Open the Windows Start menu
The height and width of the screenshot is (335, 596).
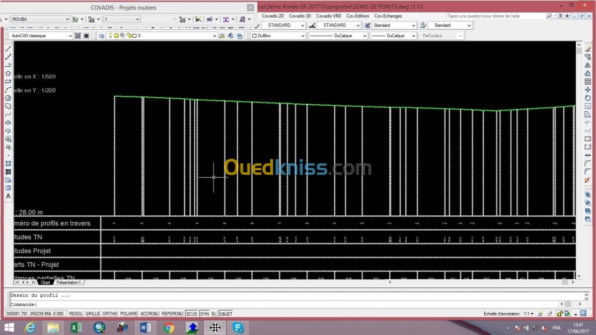click(x=9, y=328)
